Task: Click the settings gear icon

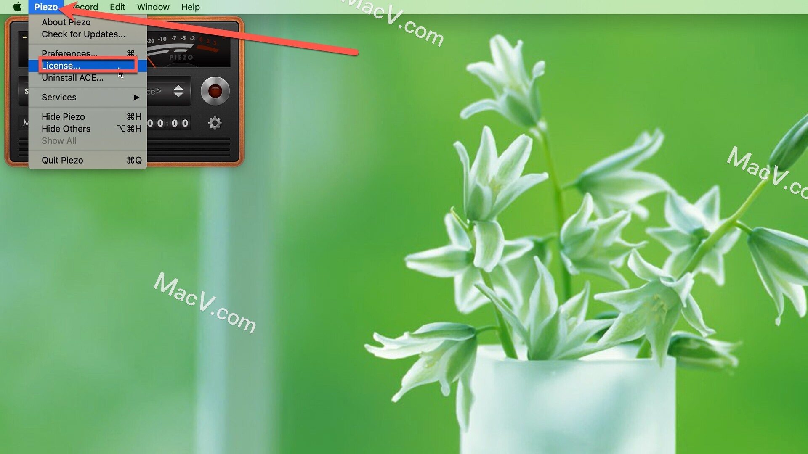Action: [214, 122]
